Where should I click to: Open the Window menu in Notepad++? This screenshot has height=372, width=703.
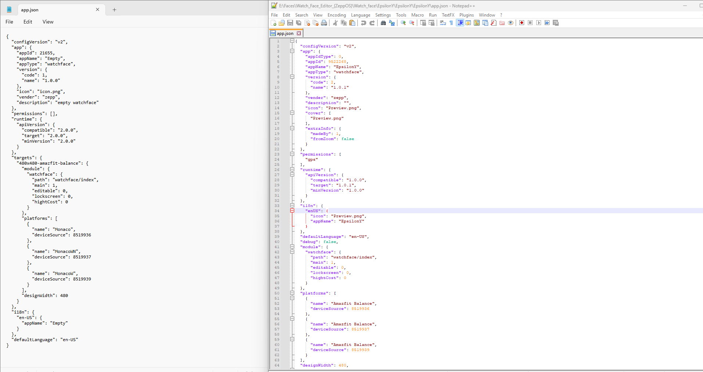coord(487,15)
